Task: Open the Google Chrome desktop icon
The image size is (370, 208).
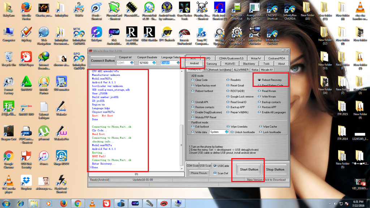Action: click(x=8, y=156)
